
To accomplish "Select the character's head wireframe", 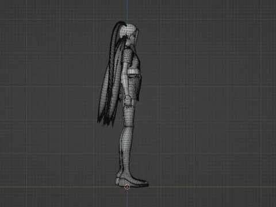I will 129,34.
